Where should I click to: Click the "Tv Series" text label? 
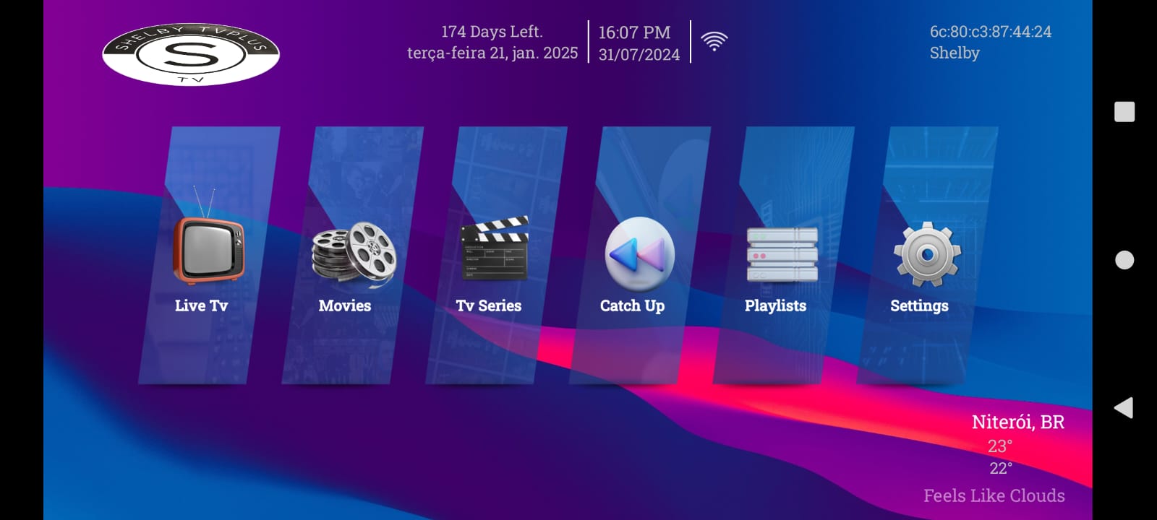tap(489, 305)
